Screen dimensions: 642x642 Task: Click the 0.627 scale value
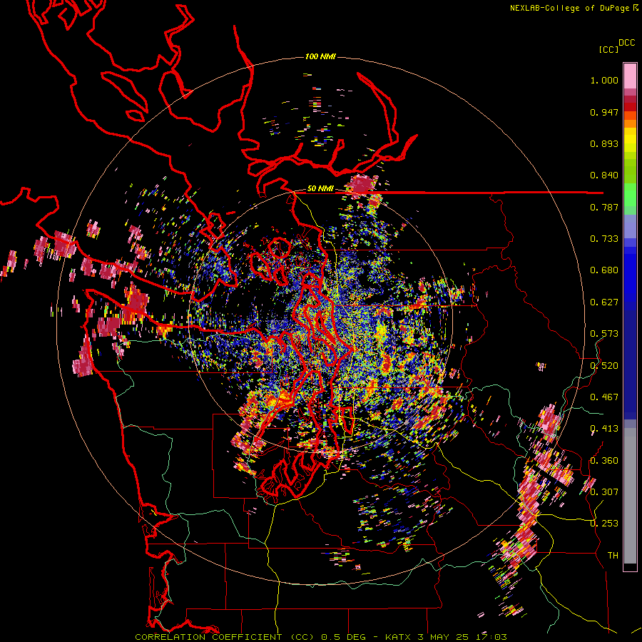point(604,302)
